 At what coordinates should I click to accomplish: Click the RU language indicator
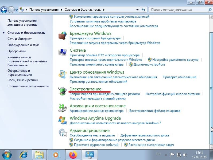[158, 154]
